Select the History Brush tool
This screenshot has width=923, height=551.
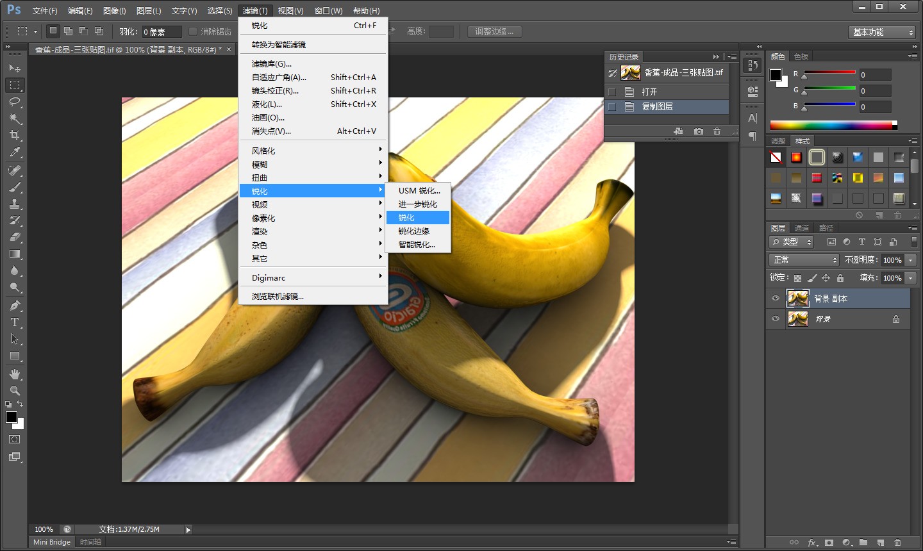pyautogui.click(x=15, y=220)
